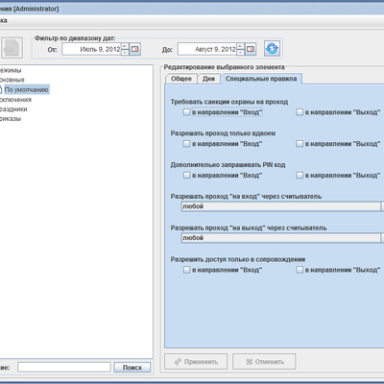
Task: Switch to the 'Дни' tab
Action: [208, 79]
